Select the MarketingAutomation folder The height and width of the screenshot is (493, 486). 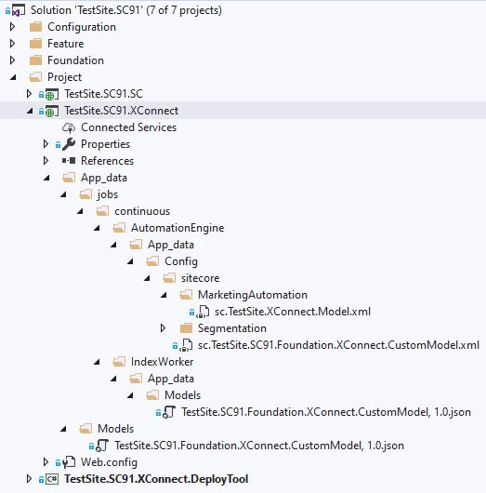point(253,295)
